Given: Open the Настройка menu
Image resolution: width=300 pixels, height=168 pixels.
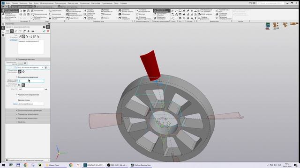Looking at the screenshot, I should (96, 3).
